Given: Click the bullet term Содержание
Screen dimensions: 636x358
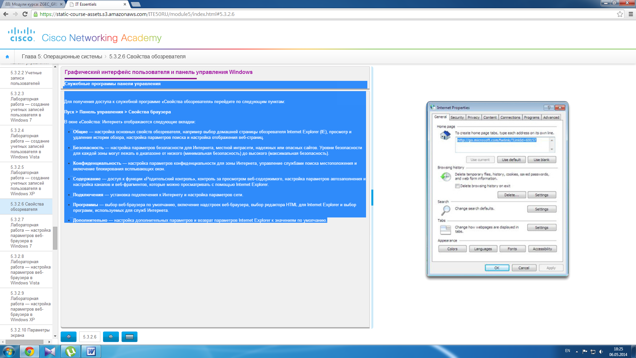Looking at the screenshot, I should point(87,179).
